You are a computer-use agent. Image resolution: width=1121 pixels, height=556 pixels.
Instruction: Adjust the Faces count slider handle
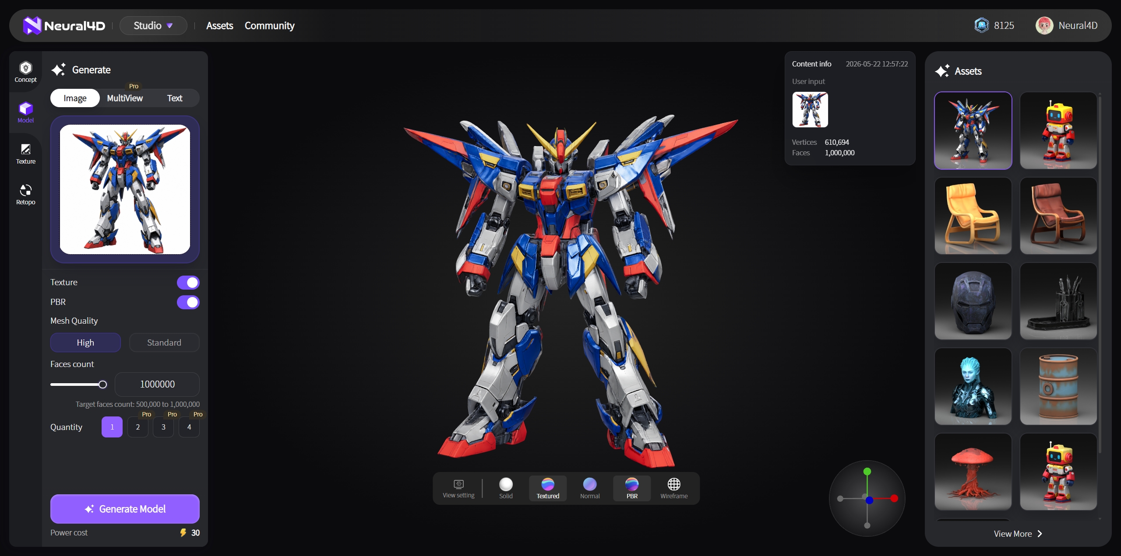tap(102, 385)
